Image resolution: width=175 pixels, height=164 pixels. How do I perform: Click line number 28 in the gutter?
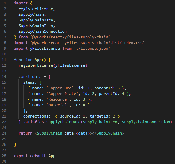pyautogui.click(x=4, y=156)
